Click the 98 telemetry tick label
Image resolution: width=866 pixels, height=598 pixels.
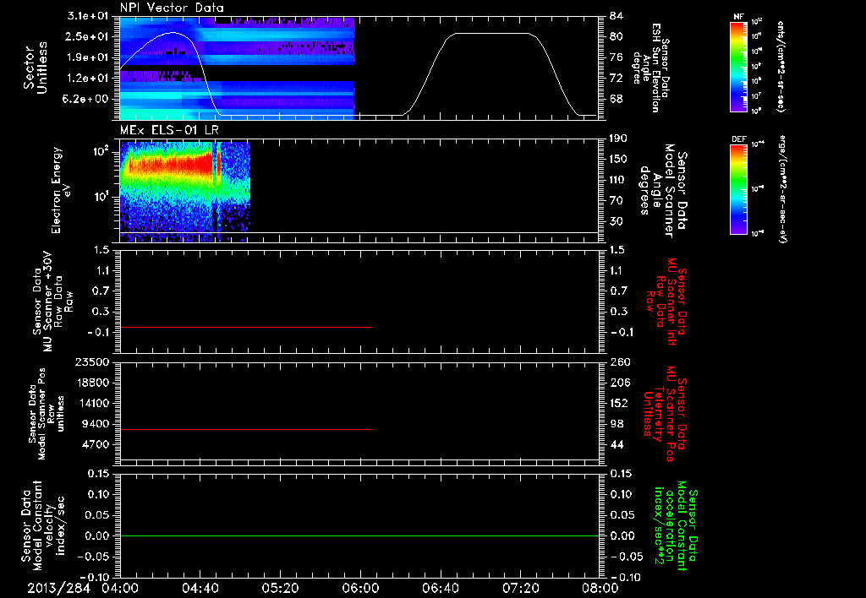(617, 424)
